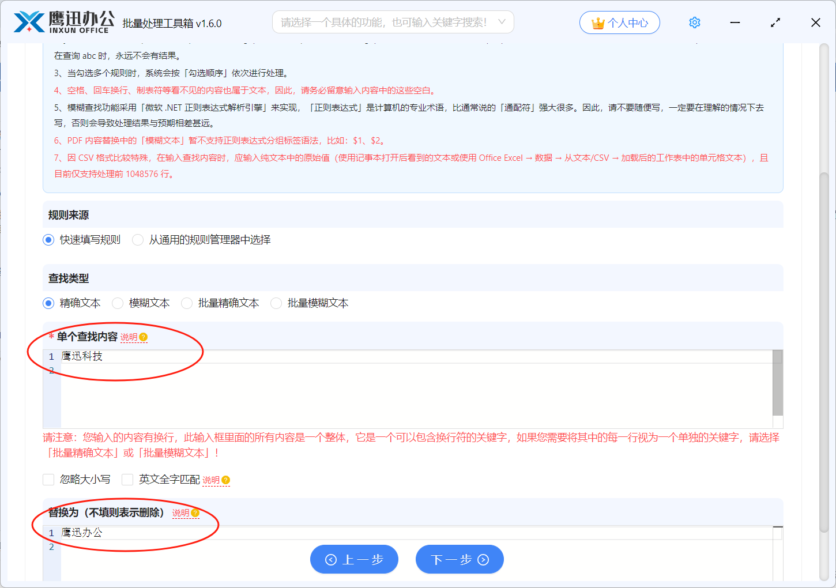Enable 英文全字匹配 checkbox

coord(127,480)
